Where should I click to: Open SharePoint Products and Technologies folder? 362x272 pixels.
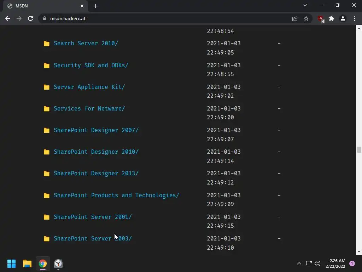[116, 195]
